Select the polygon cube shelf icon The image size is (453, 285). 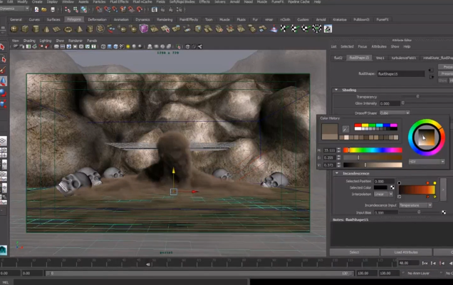(x=25, y=28)
